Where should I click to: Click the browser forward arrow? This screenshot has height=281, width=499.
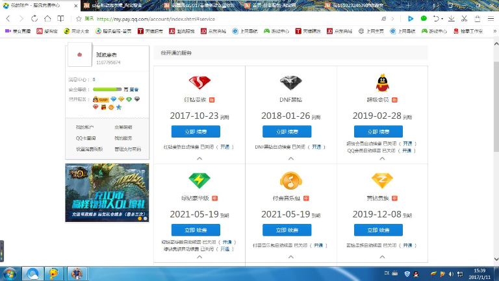pos(21,19)
